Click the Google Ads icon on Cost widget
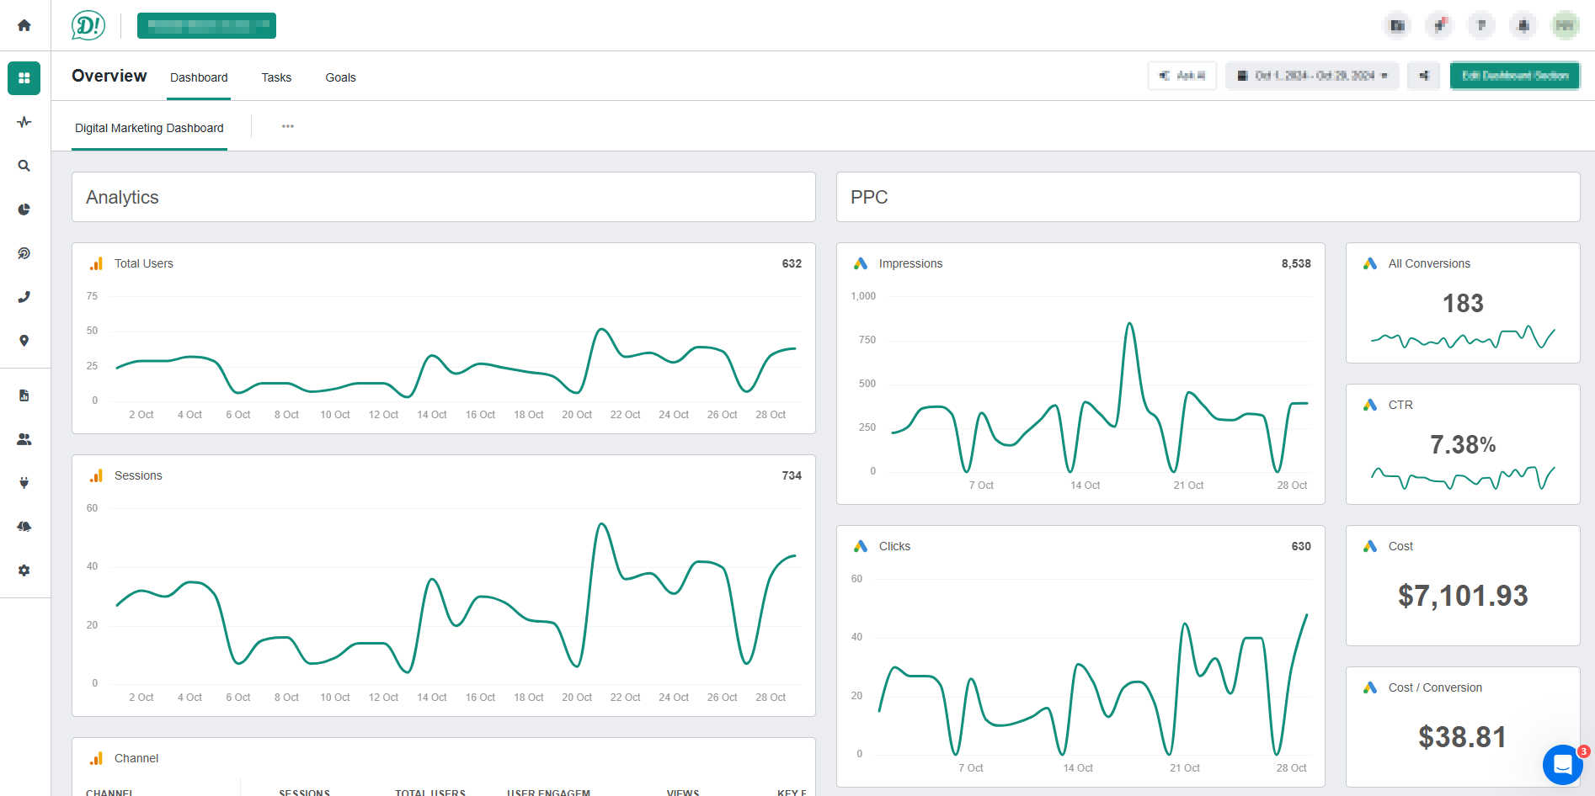1595x796 pixels. [1370, 546]
